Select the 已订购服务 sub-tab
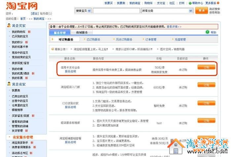The image size is (231, 157). [93, 39]
